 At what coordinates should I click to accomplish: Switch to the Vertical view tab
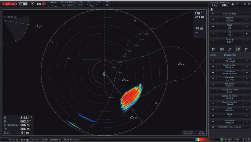click(35, 140)
